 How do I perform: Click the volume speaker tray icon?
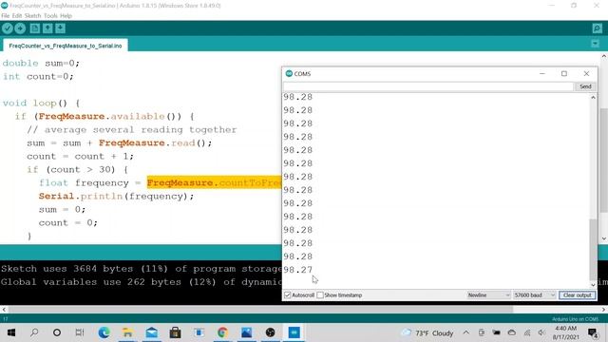click(542, 332)
